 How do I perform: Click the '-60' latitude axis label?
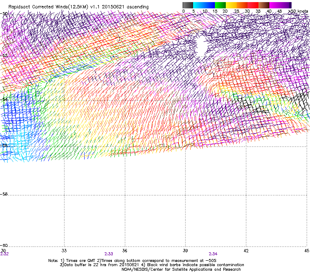click(4, 246)
